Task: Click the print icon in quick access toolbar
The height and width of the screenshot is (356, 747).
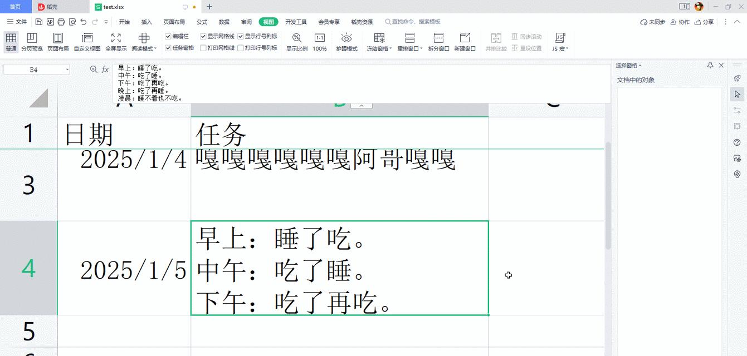Action: click(x=61, y=22)
